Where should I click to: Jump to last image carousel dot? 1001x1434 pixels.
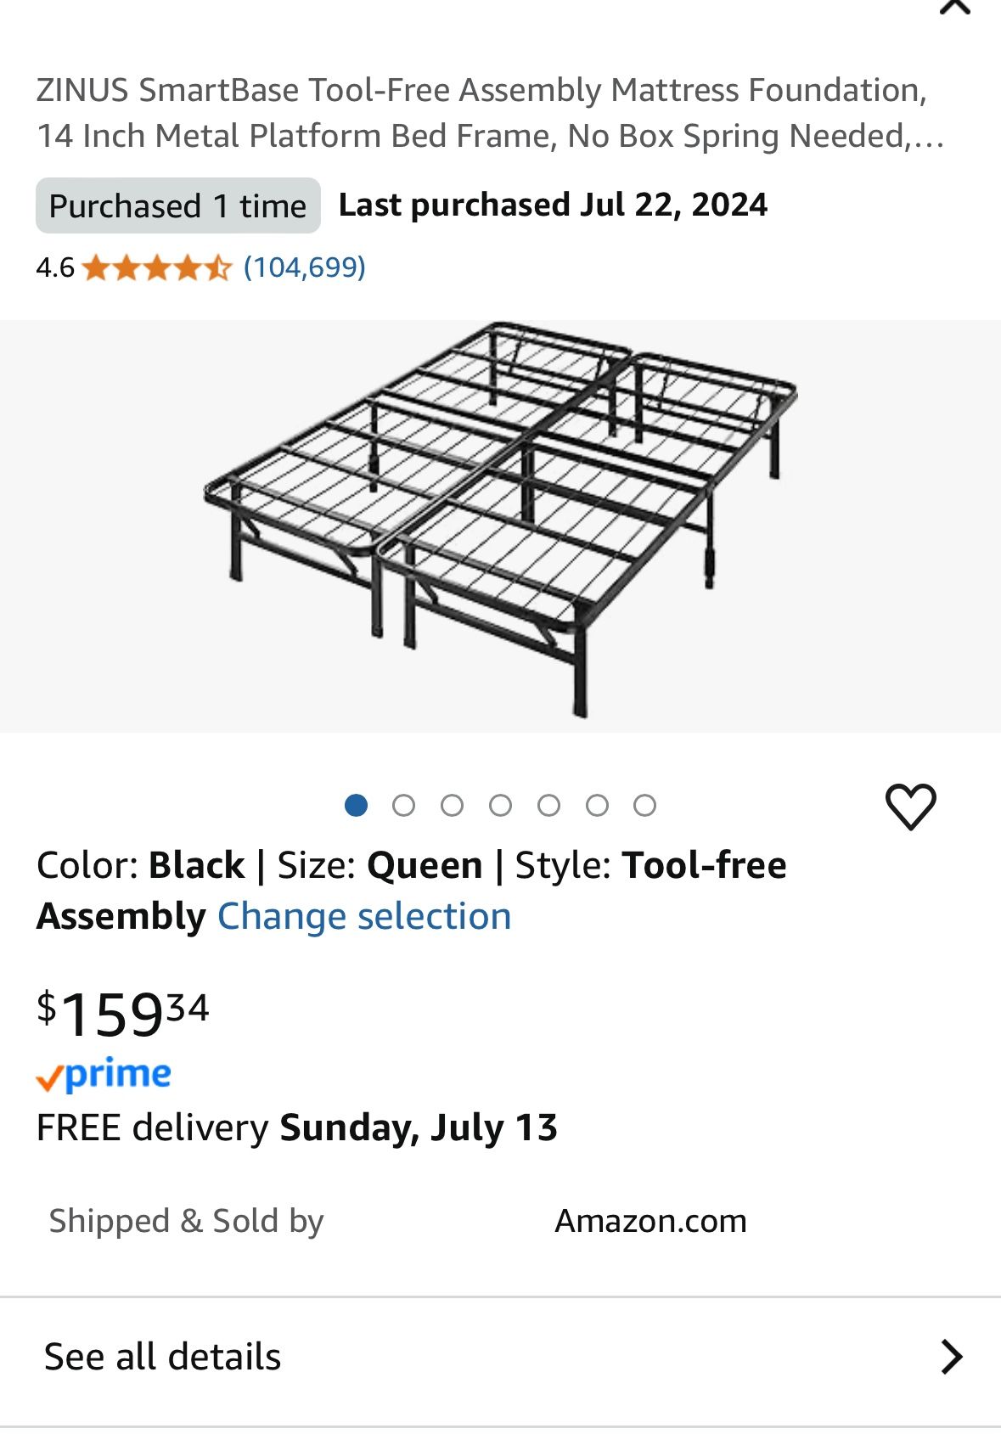(645, 805)
